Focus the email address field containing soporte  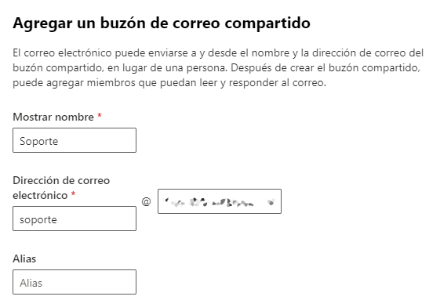point(75,219)
